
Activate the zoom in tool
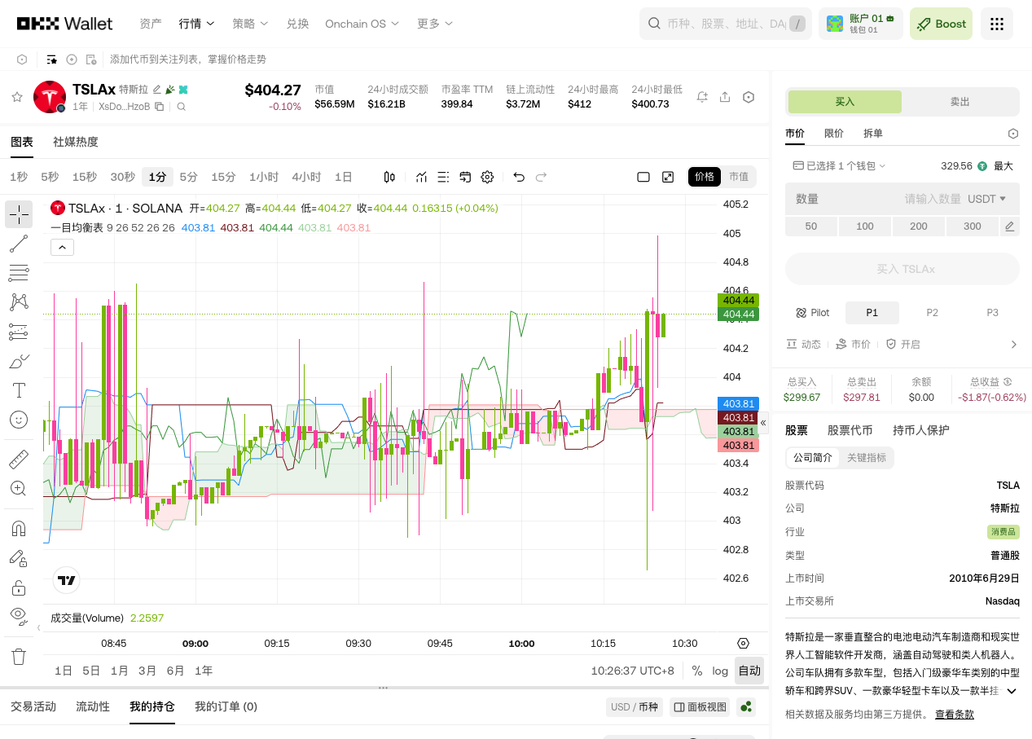18,488
